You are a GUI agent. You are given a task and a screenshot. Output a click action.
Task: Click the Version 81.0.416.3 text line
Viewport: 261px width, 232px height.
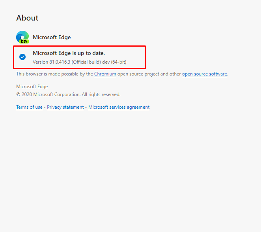(80, 62)
